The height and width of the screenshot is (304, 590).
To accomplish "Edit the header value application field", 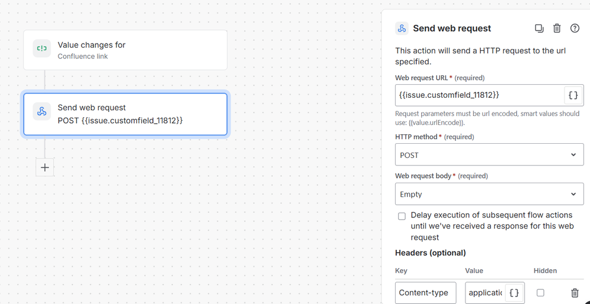I will click(485, 293).
